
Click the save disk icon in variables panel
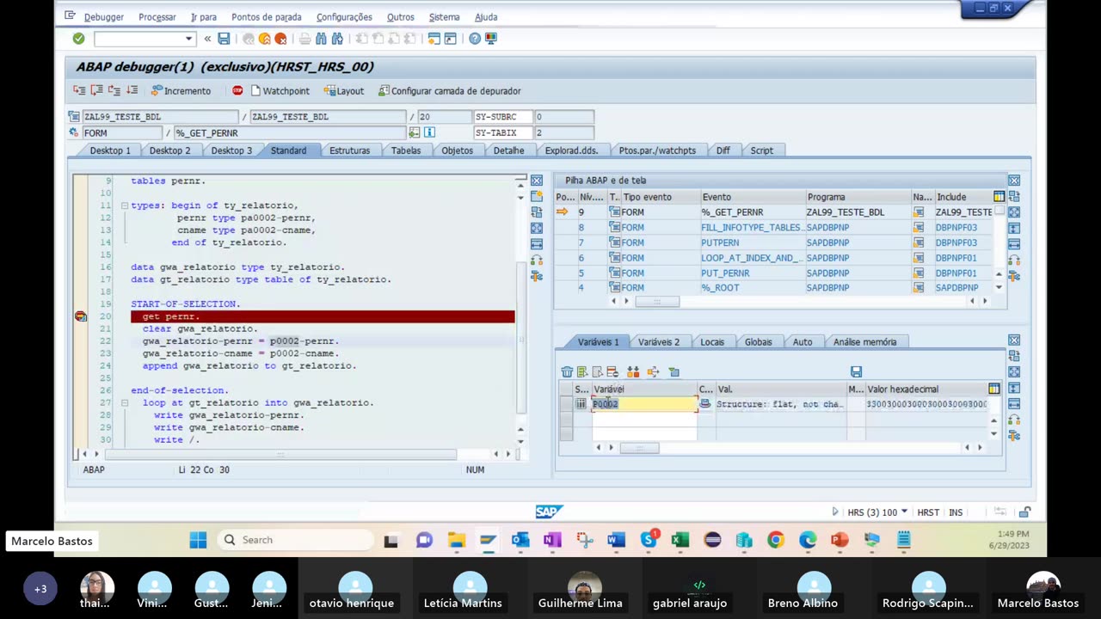[x=856, y=371]
